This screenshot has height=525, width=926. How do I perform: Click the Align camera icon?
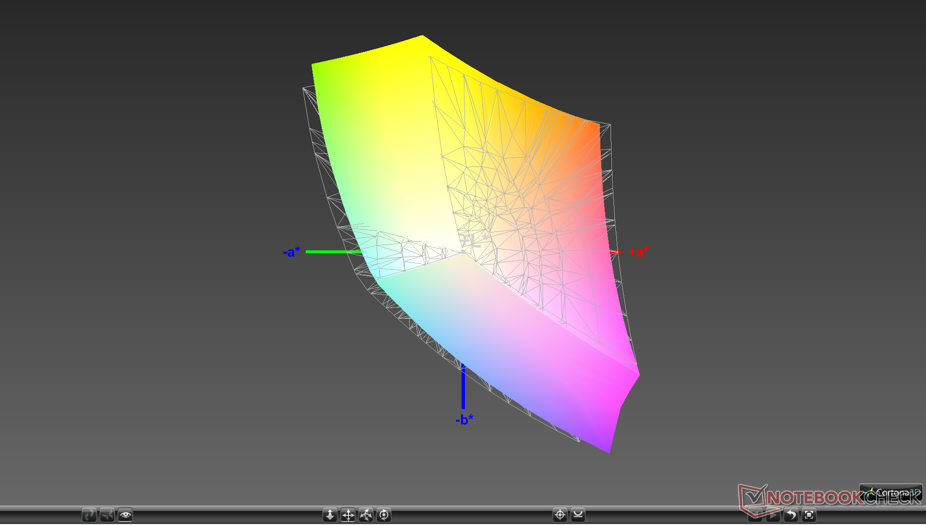pos(578,515)
